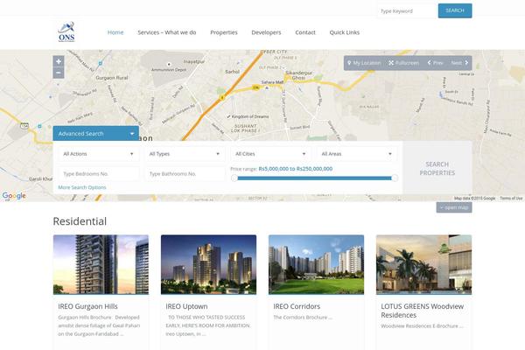Screen dimensions: 525x350
Task: Click More Search Options link
Action: point(82,187)
